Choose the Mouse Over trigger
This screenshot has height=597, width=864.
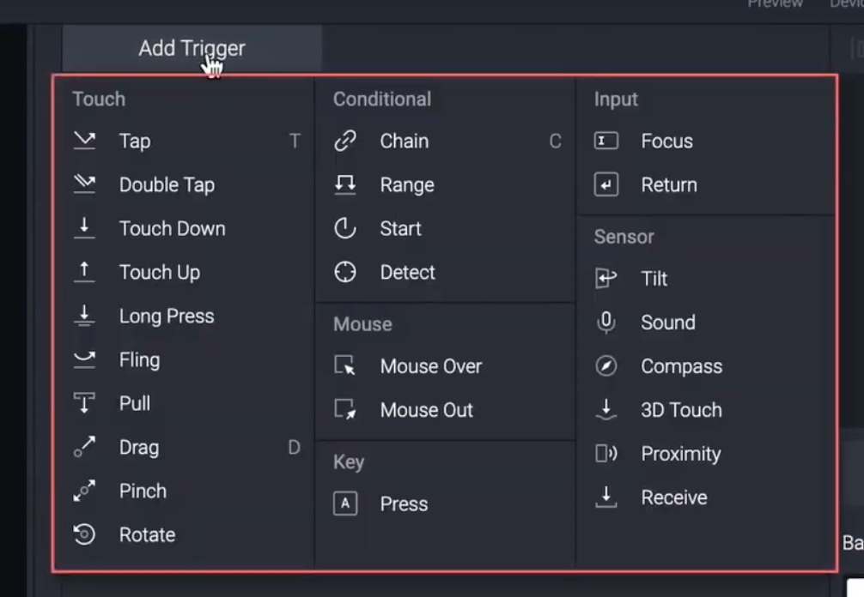[x=430, y=366]
